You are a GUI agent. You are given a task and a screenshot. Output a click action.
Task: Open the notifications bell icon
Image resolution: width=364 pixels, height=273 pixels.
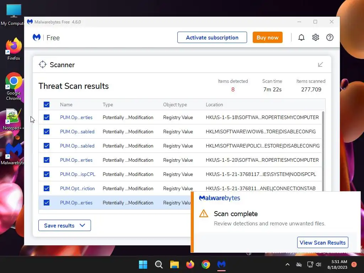301,37
